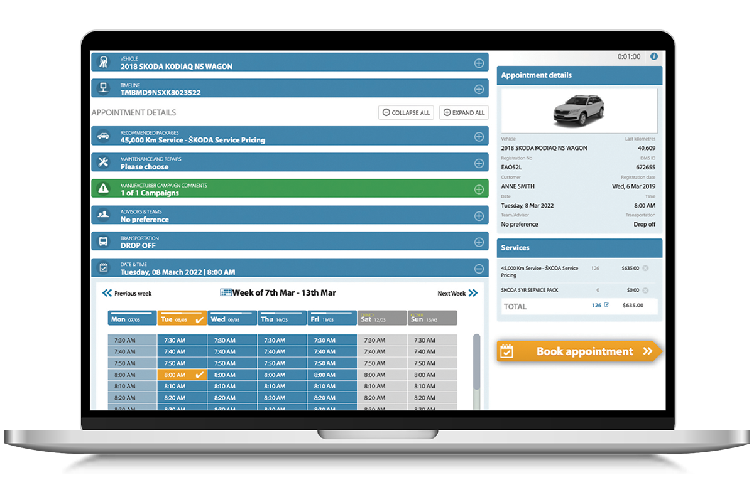Pick the 7:30 AM slot on Wednesday
754x502 pixels.
click(232, 340)
